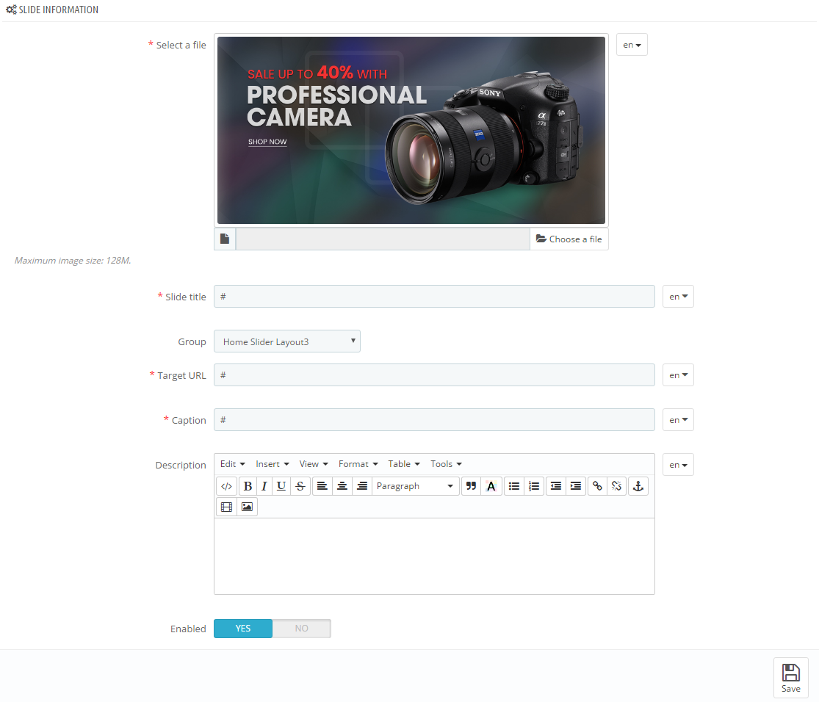819x702 pixels.
Task: Align description text left
Action: (x=322, y=486)
